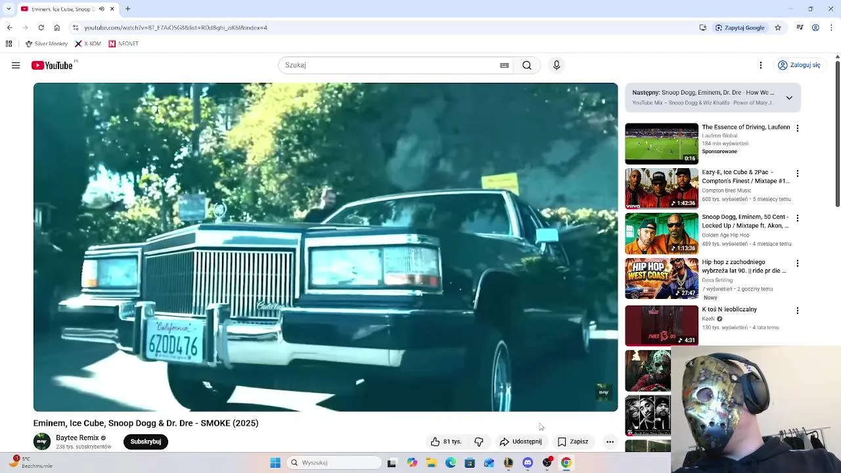Click the Golden Age Hip Hop channel name

tap(725, 235)
